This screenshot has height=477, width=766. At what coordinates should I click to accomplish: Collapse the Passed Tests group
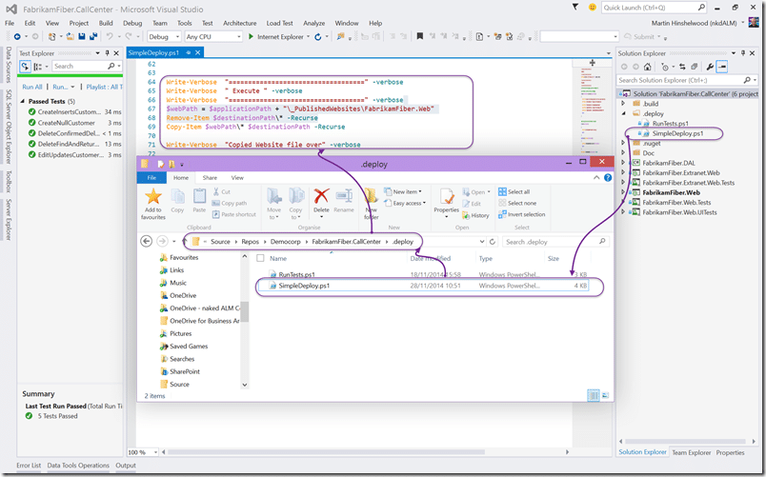point(23,101)
